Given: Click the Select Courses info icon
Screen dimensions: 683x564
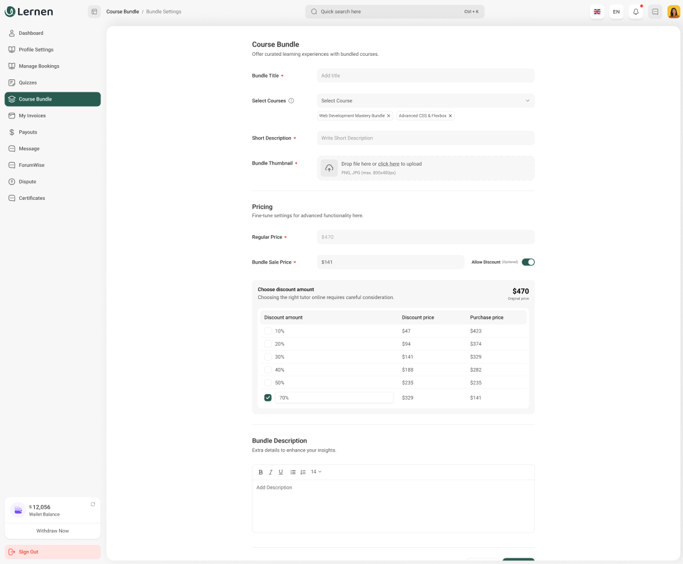Looking at the screenshot, I should [x=291, y=101].
